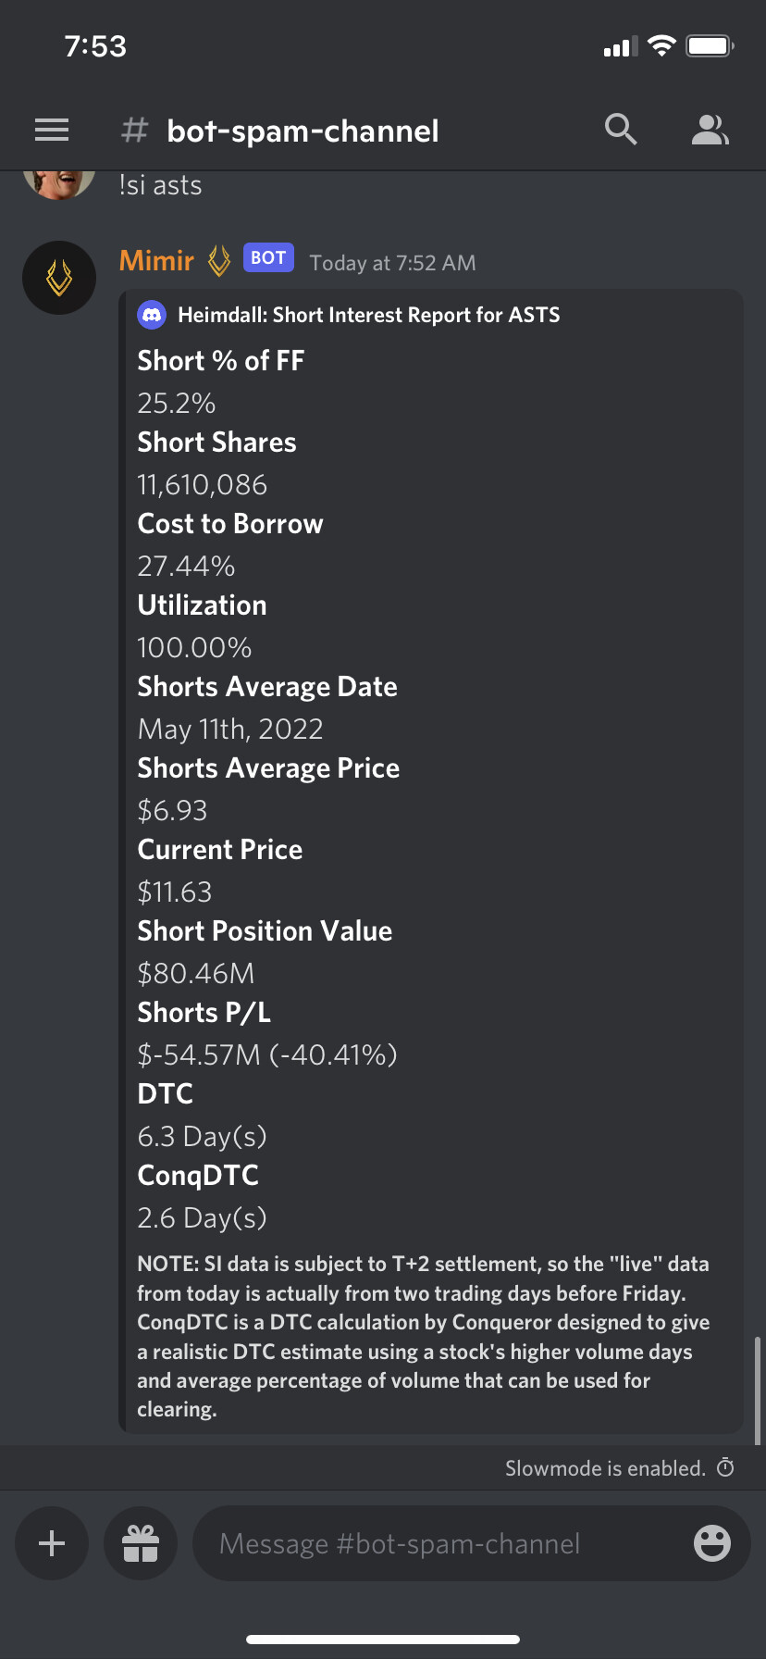Tap the slowmode timer icon
This screenshot has width=766, height=1659.
point(726,1467)
